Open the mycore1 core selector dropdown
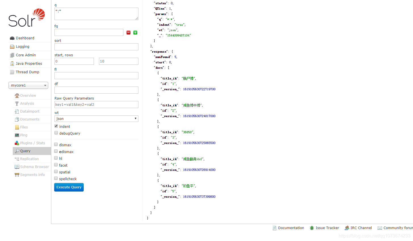Screen dimensions: 413x241 (x=28, y=85)
